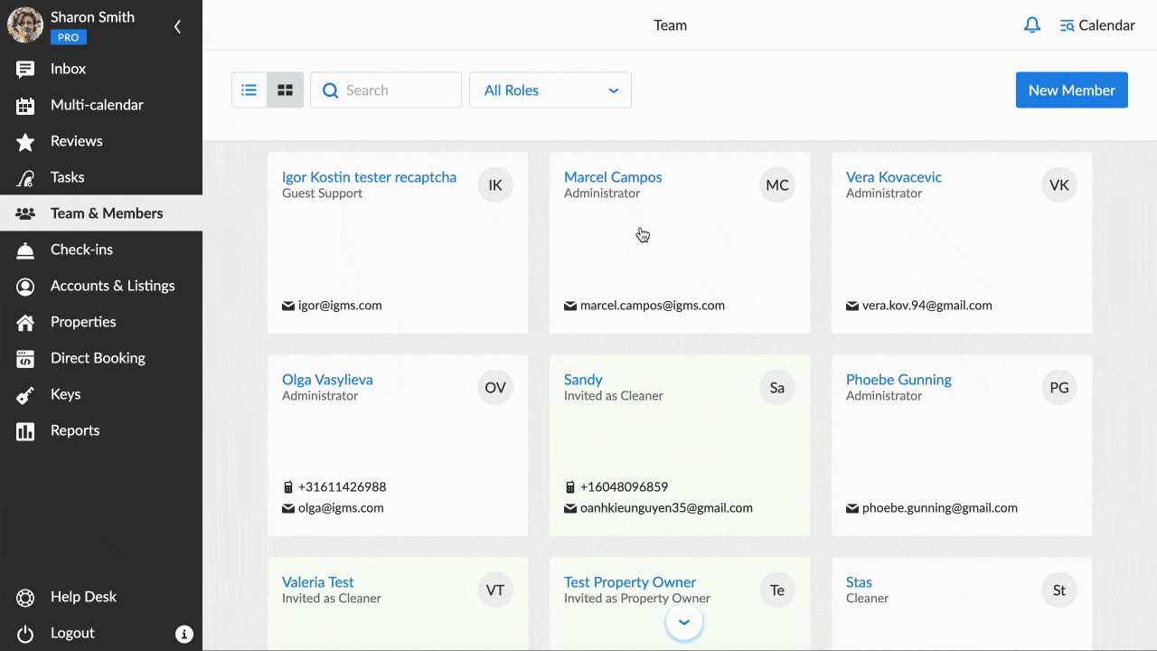The image size is (1157, 651).
Task: Open the Calendar from the top bar
Action: [x=1096, y=25]
